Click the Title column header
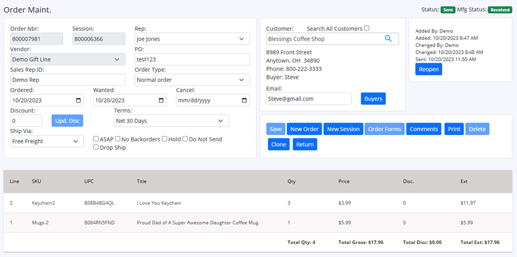Viewport: 517px width, 257px height. [x=142, y=181]
